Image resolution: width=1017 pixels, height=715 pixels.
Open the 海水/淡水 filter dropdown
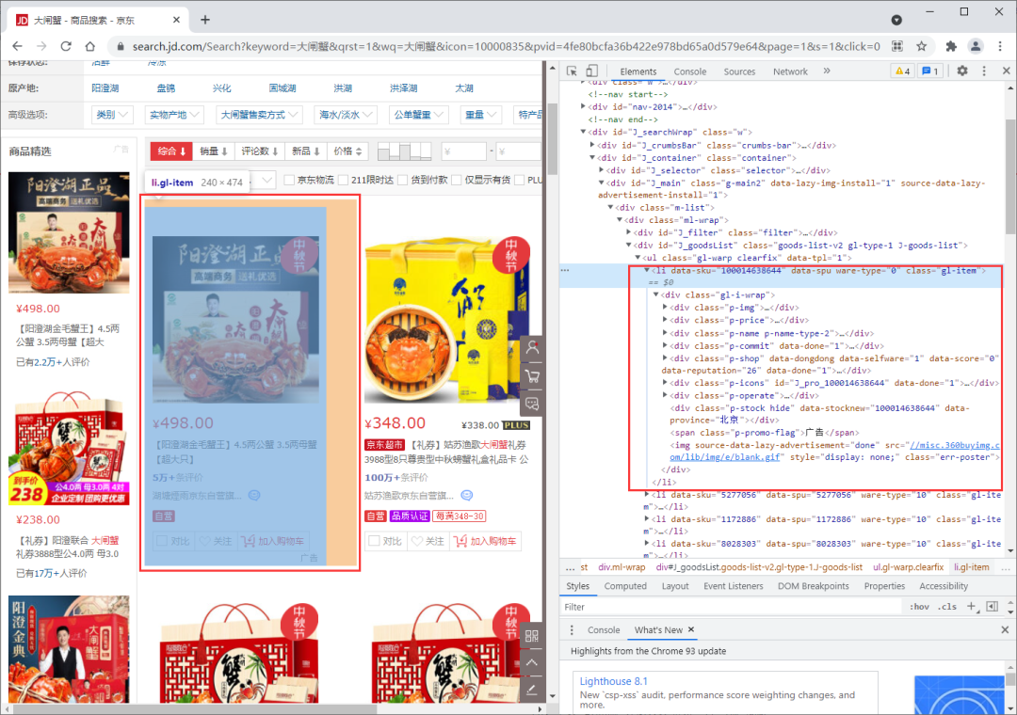tap(346, 115)
